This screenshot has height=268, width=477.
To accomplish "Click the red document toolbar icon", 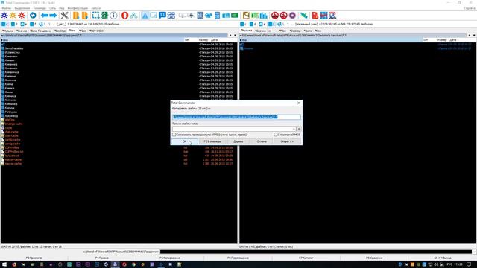I will point(315,15).
